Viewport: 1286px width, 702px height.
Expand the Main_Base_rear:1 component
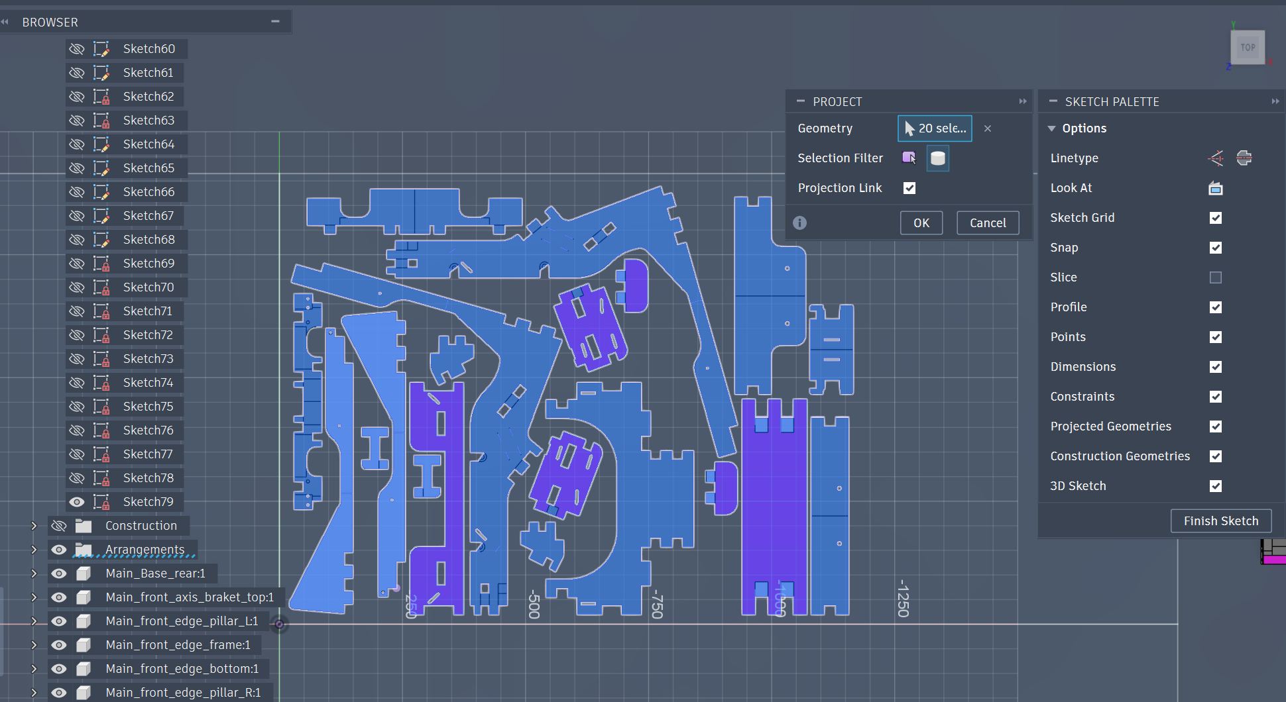point(34,574)
